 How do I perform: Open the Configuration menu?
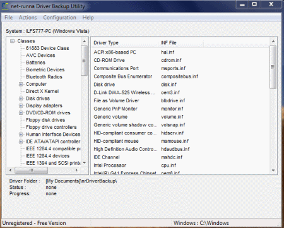(x=59, y=18)
